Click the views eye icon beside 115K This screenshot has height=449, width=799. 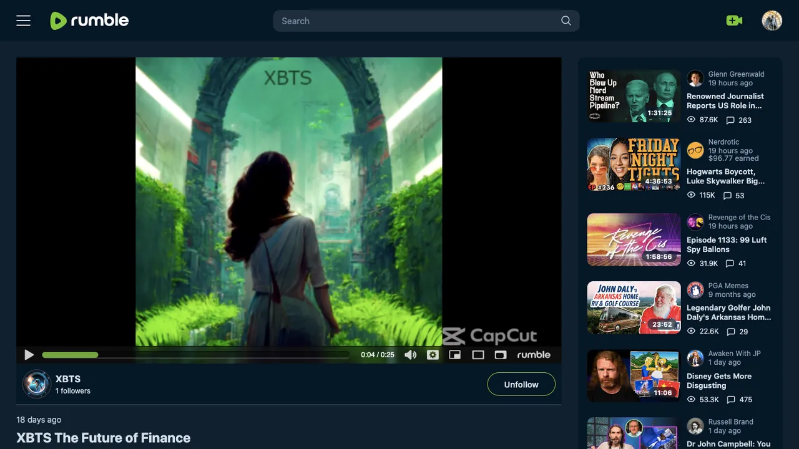691,195
